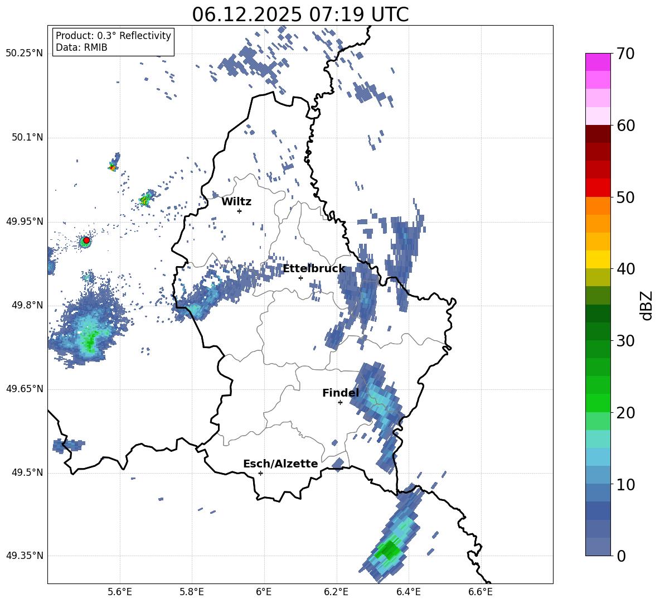This screenshot has width=660, height=603.
Task: Click the 49.95°N latitude label
Action: pos(25,221)
